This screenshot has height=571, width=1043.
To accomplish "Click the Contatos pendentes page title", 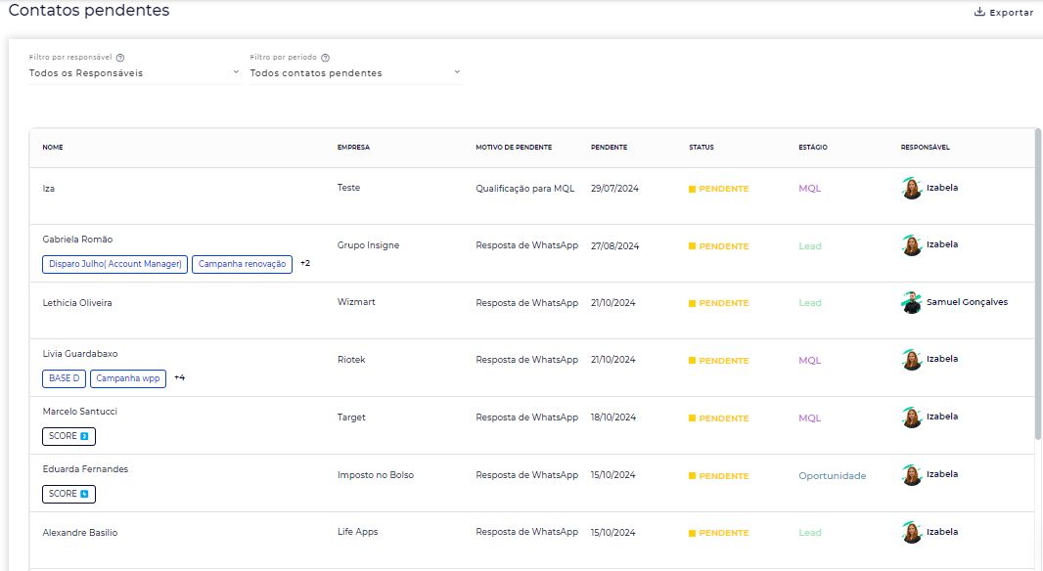I will tap(89, 11).
